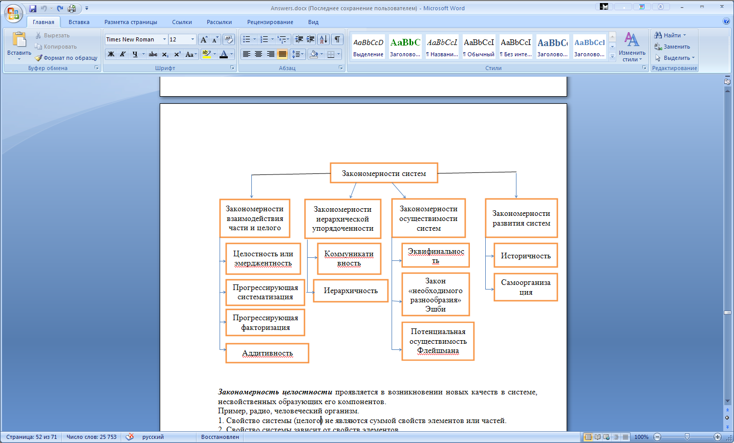Click text highlight color yellow button

206,54
